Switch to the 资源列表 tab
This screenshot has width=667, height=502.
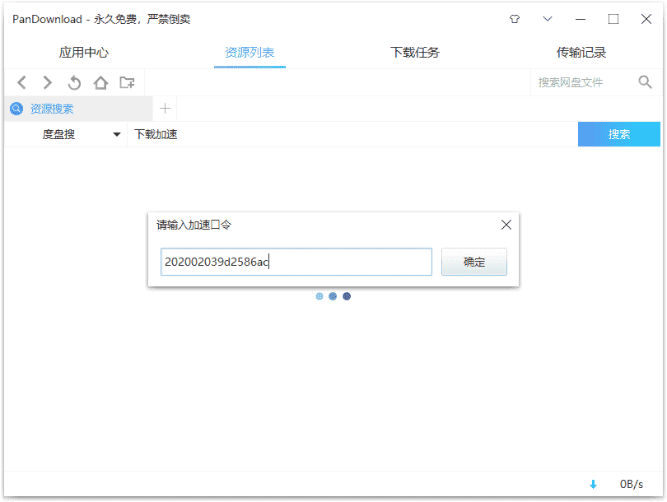coord(250,53)
